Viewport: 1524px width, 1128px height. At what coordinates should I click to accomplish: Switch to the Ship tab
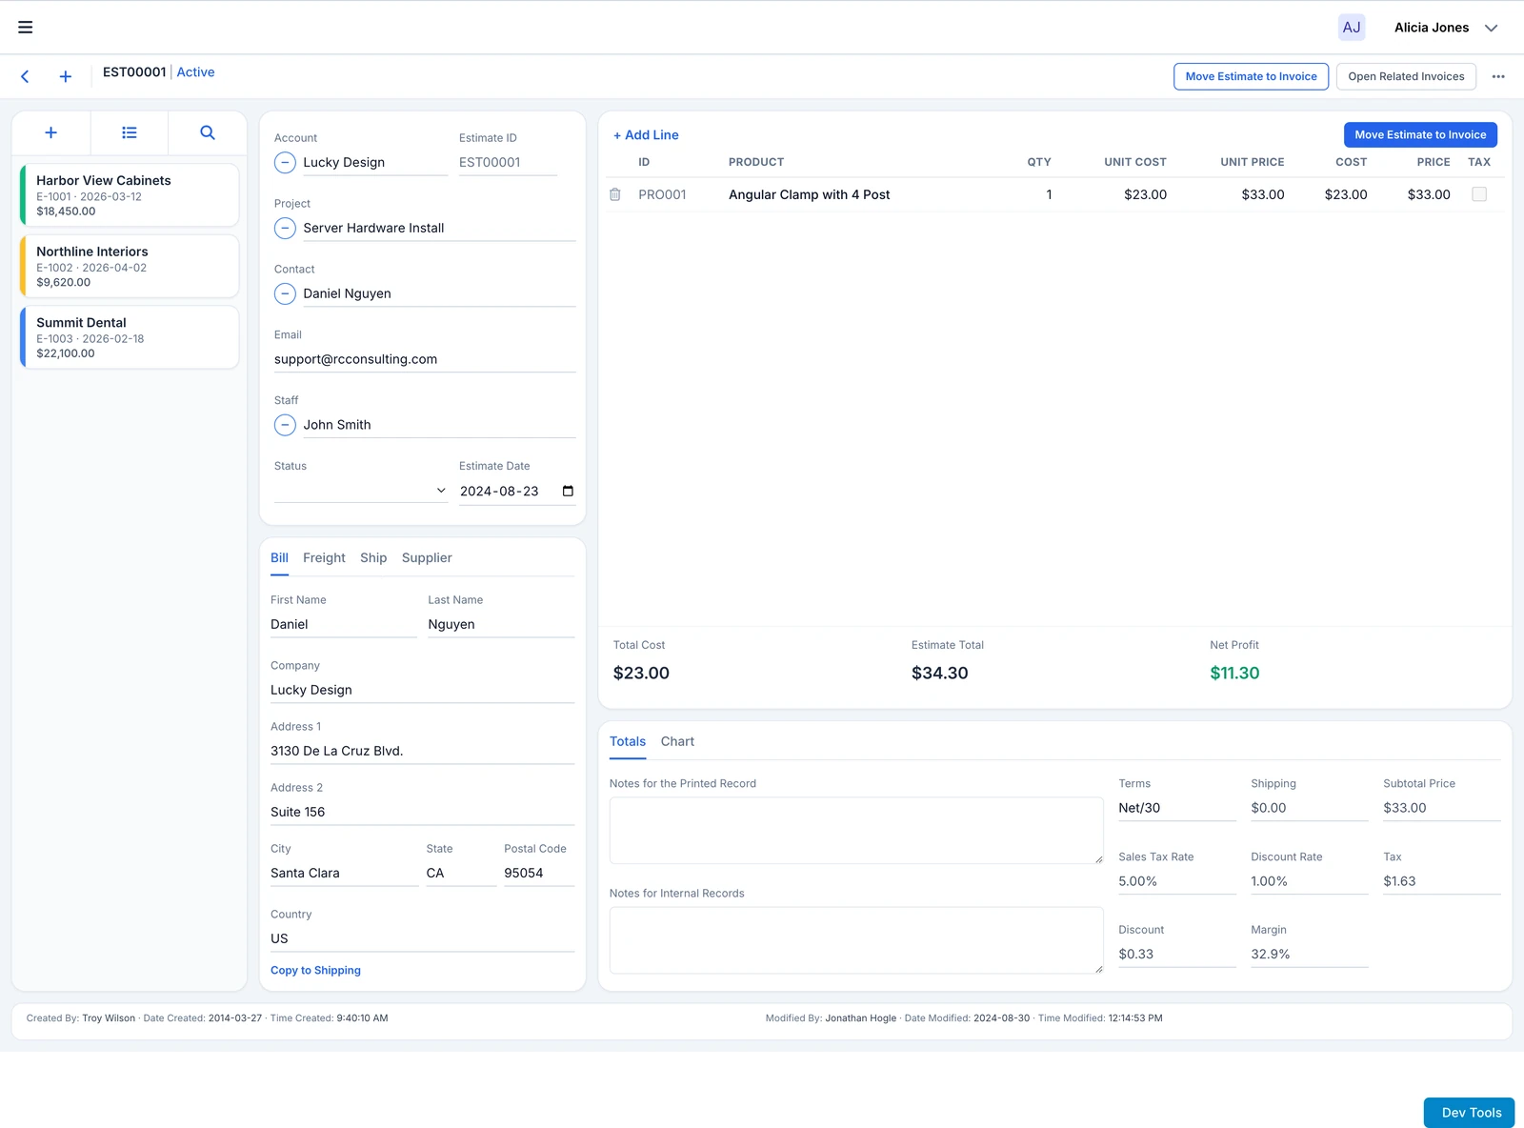click(373, 558)
